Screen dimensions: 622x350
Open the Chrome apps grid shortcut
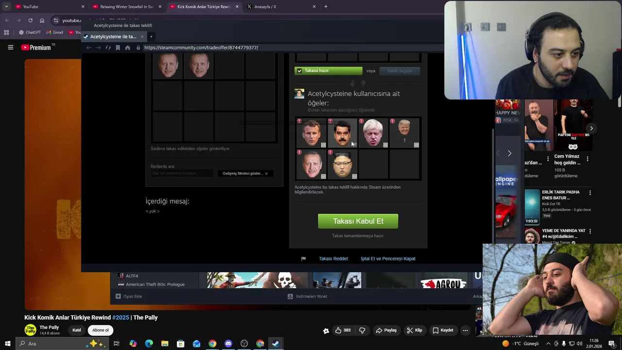(6, 33)
